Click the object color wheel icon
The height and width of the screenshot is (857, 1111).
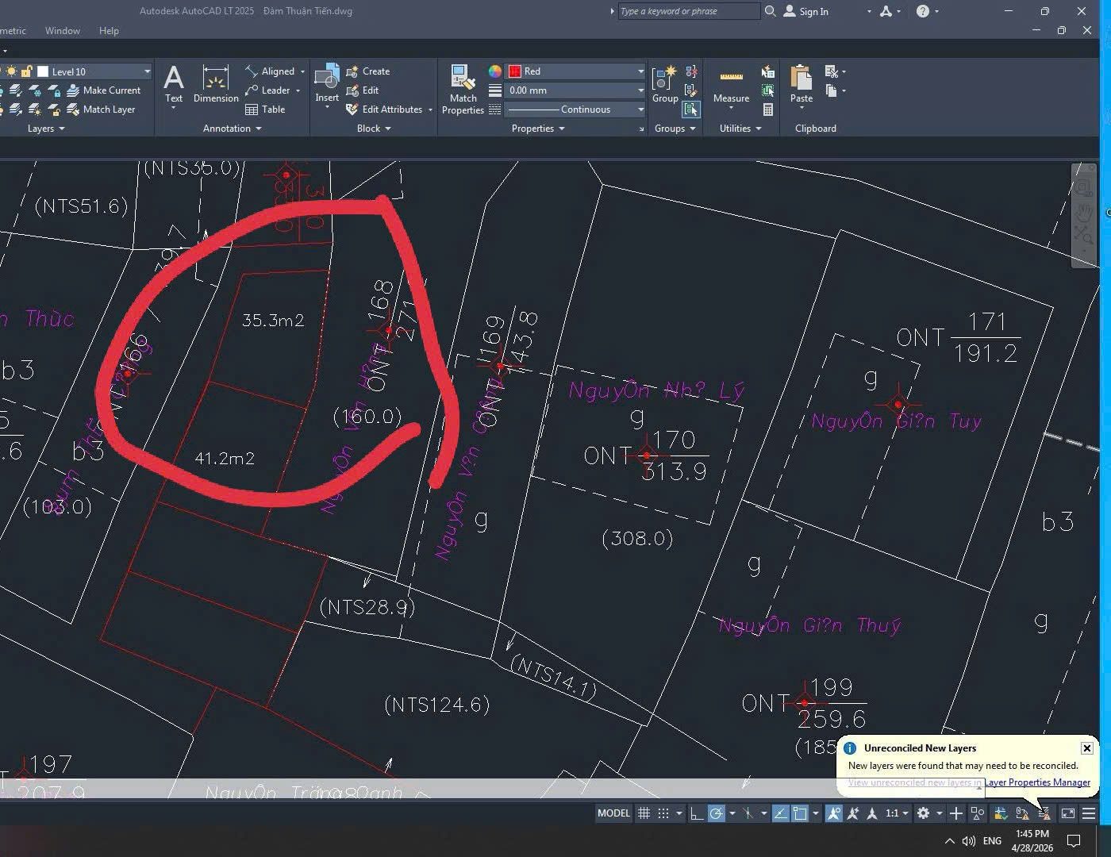tap(495, 71)
